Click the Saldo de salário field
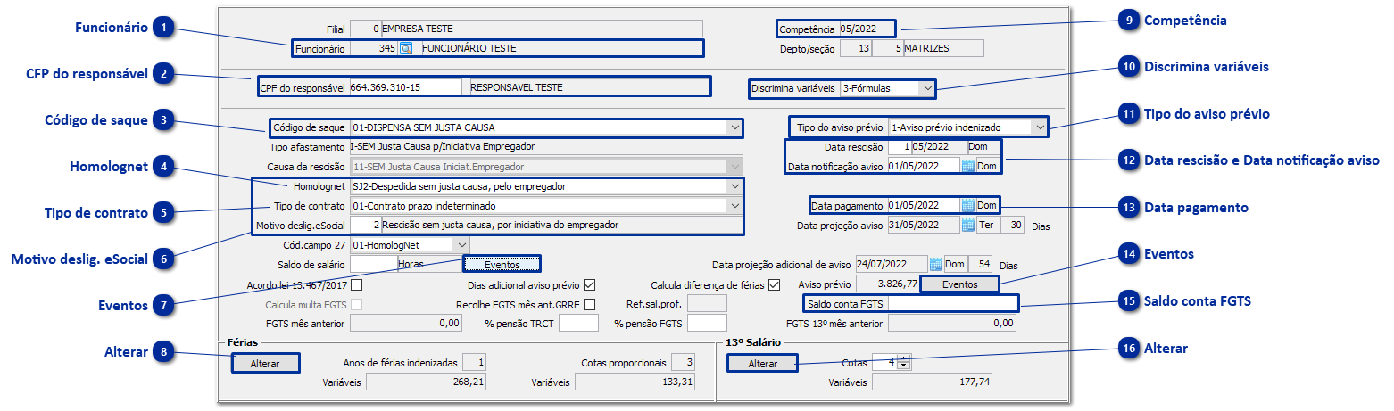The height and width of the screenshot is (411, 1394). pyautogui.click(x=373, y=264)
